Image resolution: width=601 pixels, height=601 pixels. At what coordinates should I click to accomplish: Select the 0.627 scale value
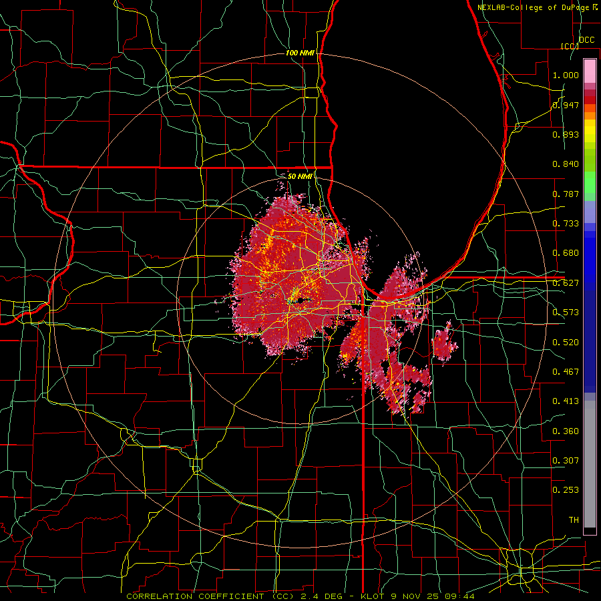point(566,283)
